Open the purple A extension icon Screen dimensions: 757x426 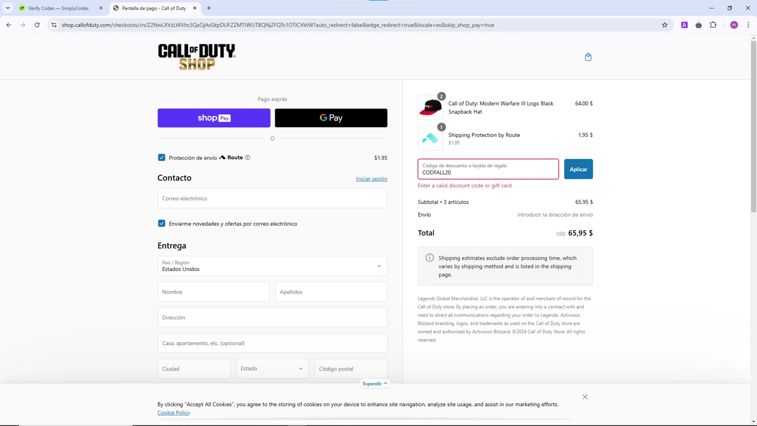(x=684, y=25)
